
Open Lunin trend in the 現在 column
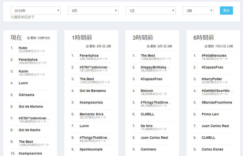[23, 83]
